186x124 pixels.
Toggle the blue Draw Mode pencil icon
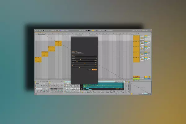tap(61, 30)
